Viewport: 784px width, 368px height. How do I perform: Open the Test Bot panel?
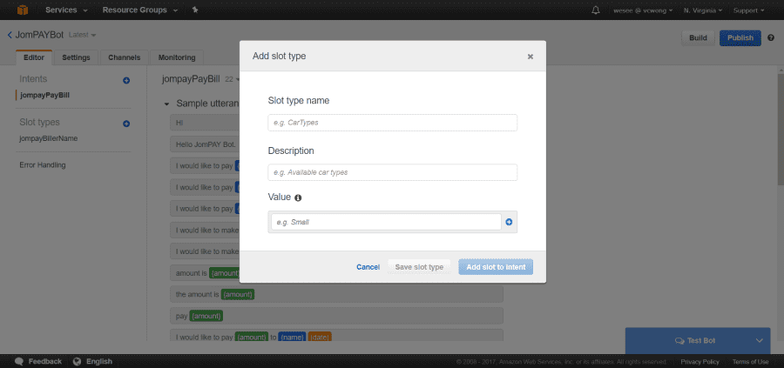(x=698, y=340)
